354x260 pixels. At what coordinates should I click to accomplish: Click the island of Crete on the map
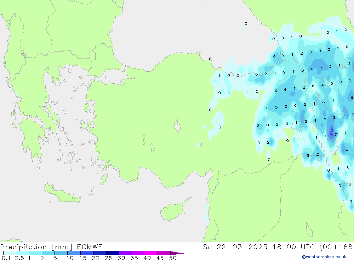pyautogui.click(x=62, y=193)
